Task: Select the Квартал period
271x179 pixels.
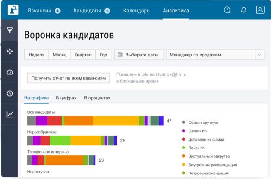Action: click(x=83, y=55)
